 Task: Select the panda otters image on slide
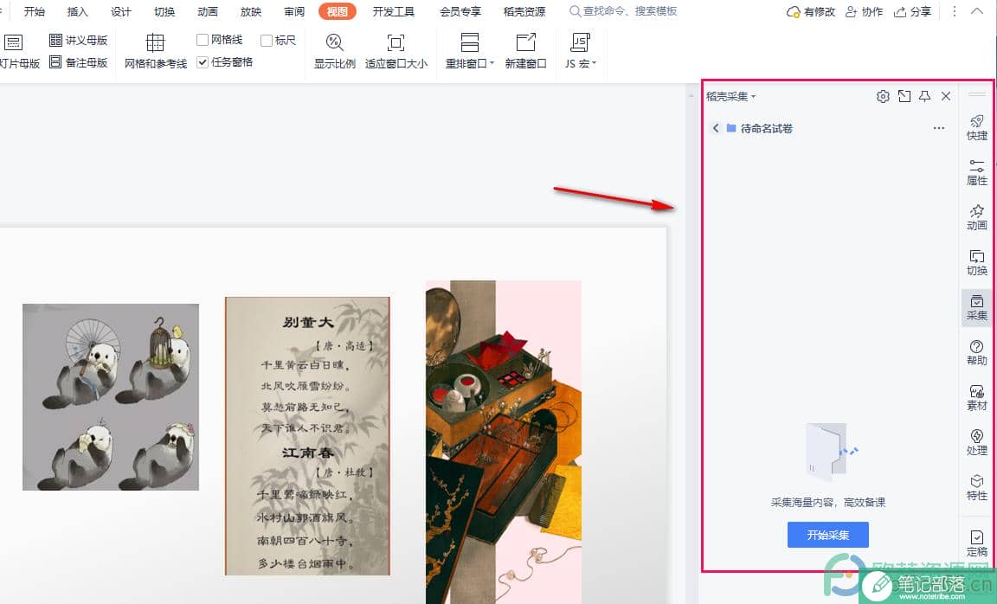(x=111, y=396)
